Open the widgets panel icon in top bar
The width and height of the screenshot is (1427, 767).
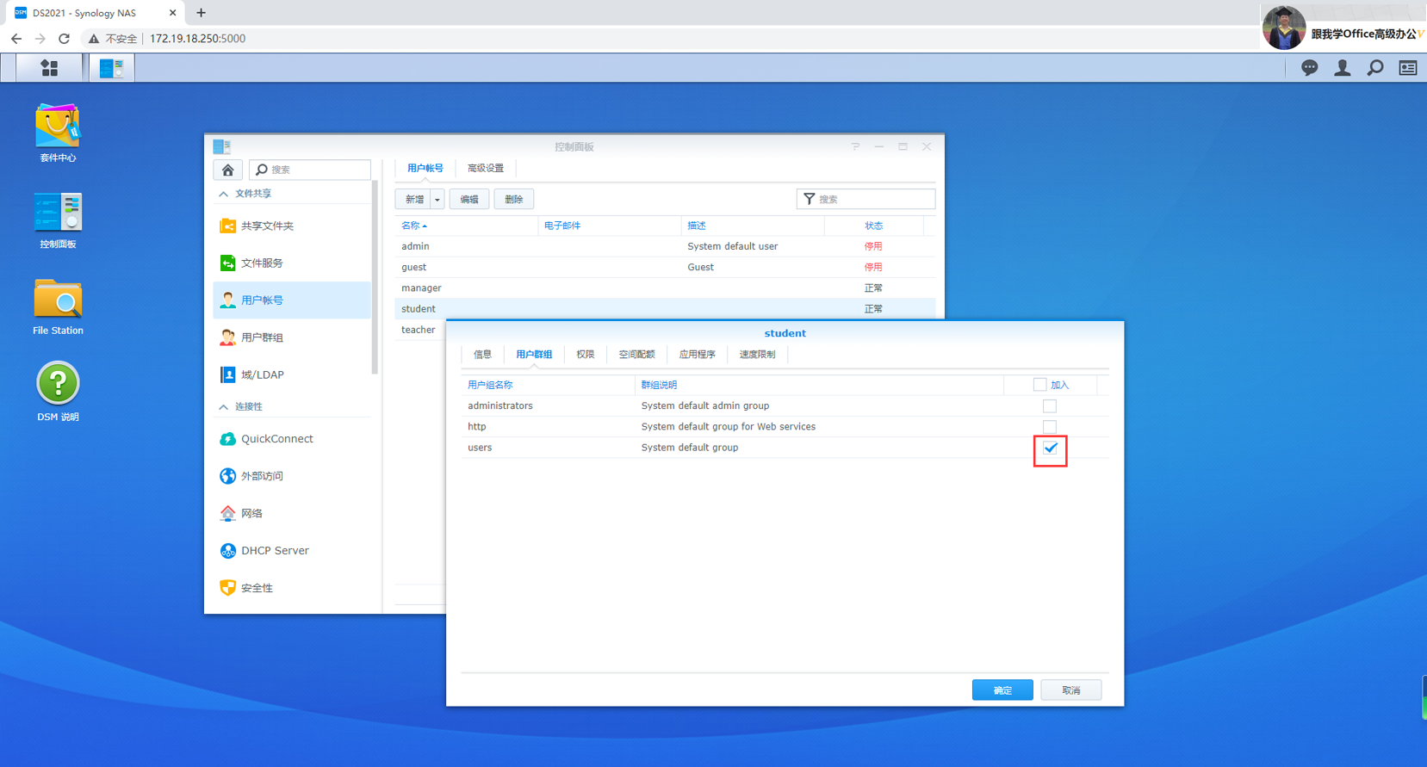[x=1408, y=68]
